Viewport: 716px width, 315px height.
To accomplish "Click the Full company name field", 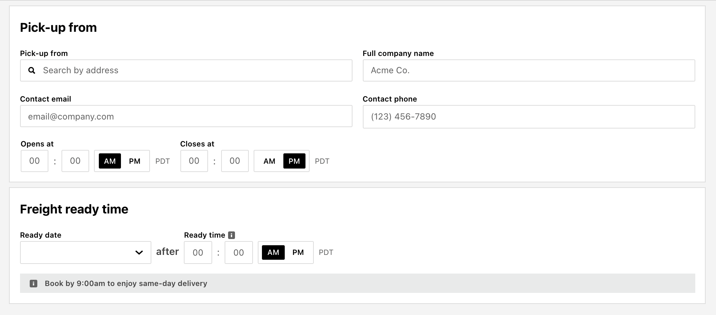I will point(529,70).
